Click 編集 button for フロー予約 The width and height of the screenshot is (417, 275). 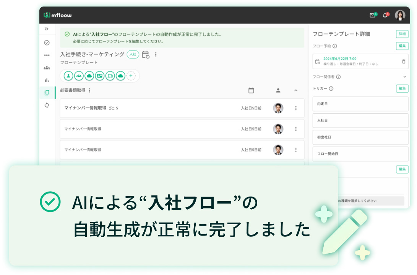[x=402, y=46]
